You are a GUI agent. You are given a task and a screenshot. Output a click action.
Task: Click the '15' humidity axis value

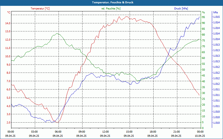point(203,110)
